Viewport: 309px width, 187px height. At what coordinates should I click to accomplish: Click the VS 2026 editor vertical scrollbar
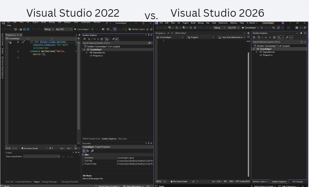[x=248, y=111]
